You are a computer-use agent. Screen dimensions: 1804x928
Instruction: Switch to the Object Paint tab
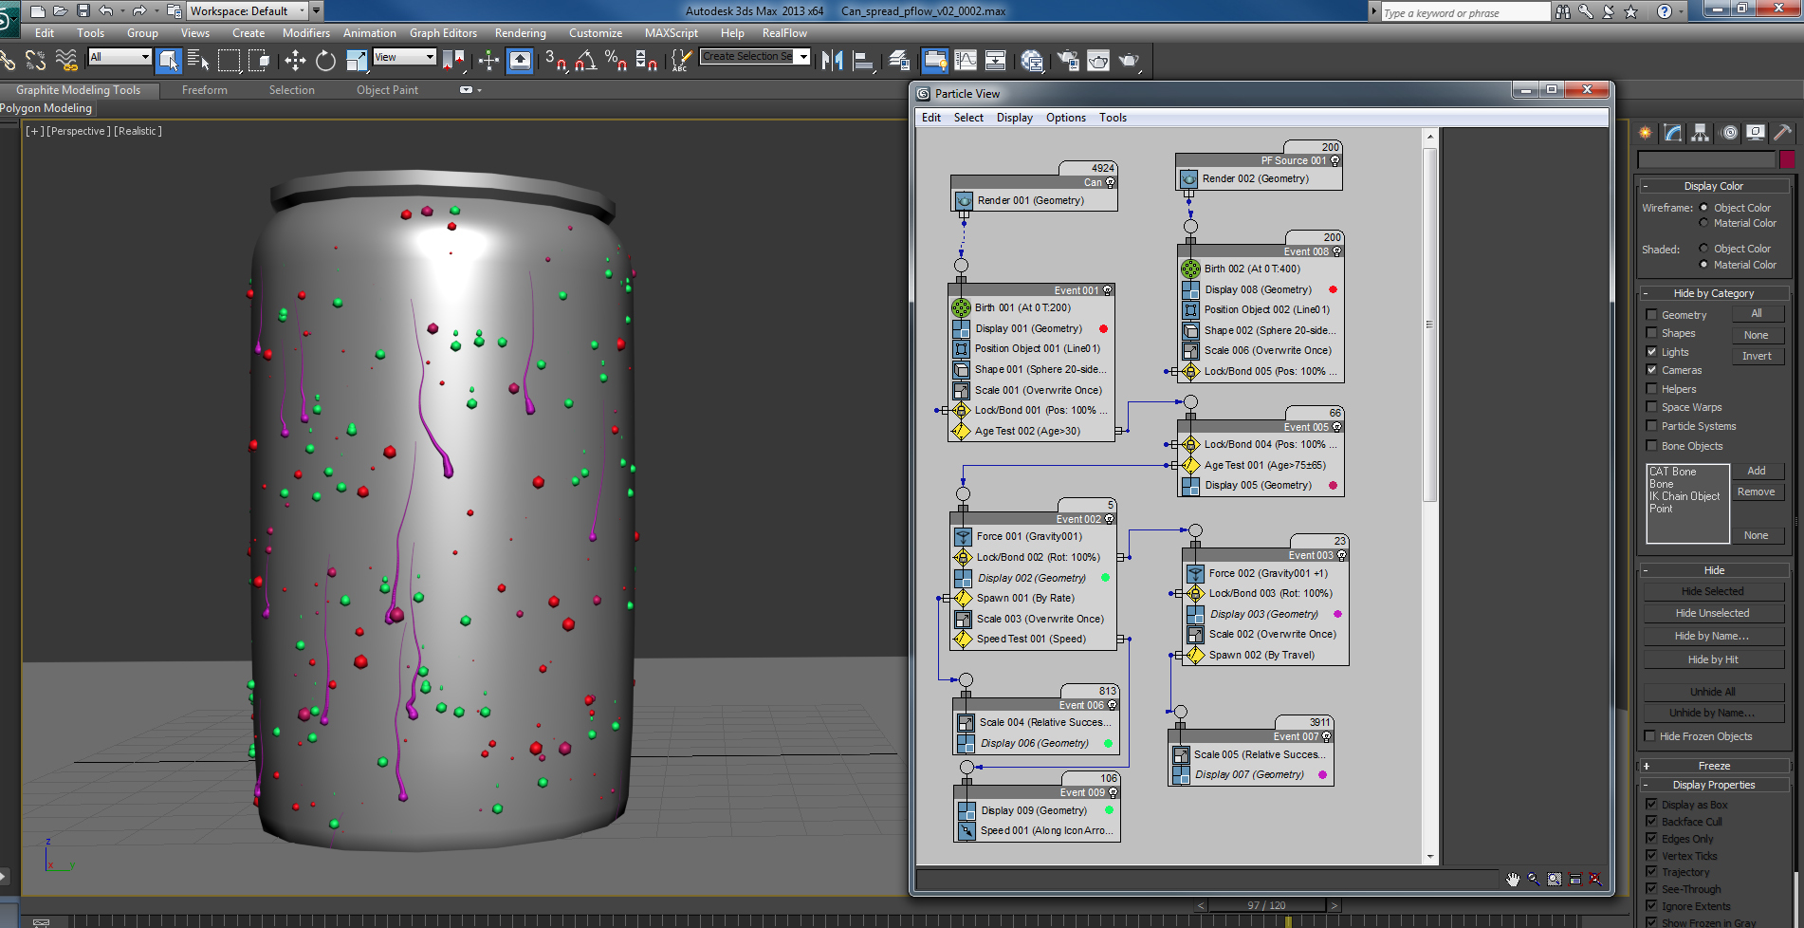[x=387, y=90]
